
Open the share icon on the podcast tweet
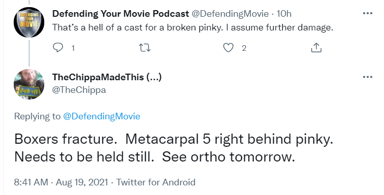tap(316, 48)
